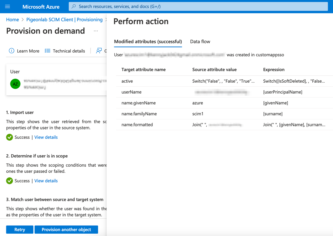This screenshot has height=236, width=333.
Task: Open the Azure portal hamburger menu
Action: 8,6
